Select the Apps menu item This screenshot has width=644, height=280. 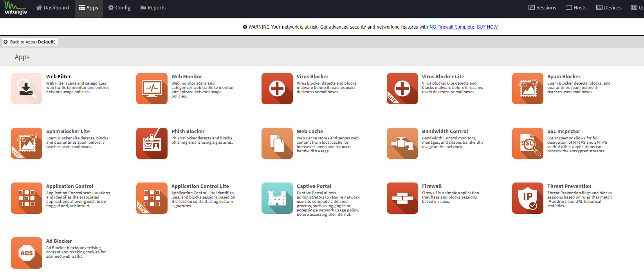pyautogui.click(x=89, y=8)
